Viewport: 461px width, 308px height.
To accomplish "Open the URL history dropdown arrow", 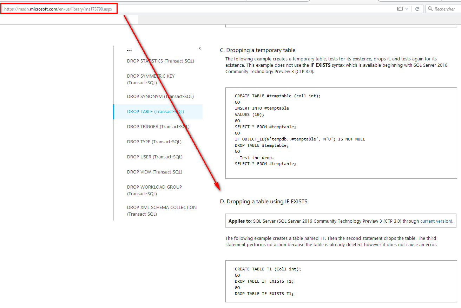I will click(x=407, y=9).
